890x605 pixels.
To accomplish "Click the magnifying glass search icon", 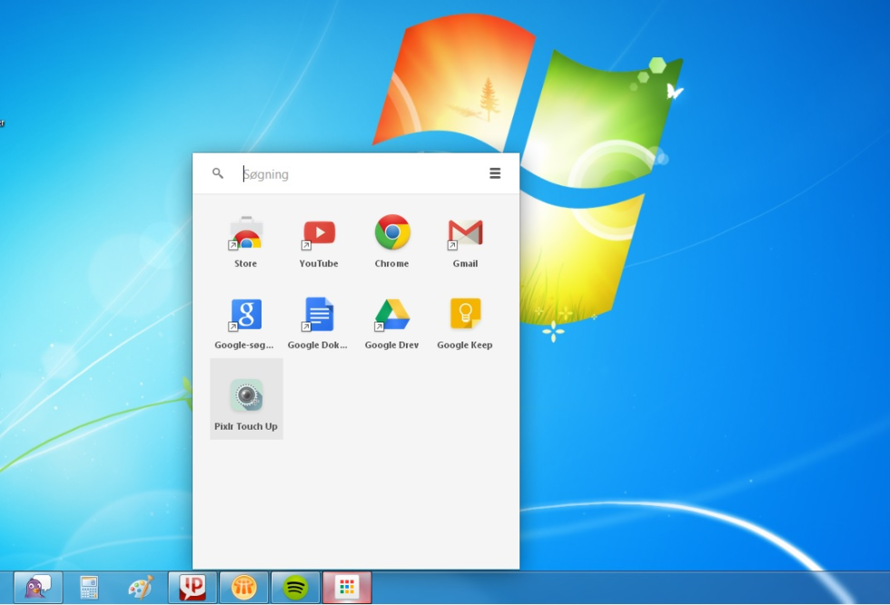I will click(x=218, y=174).
